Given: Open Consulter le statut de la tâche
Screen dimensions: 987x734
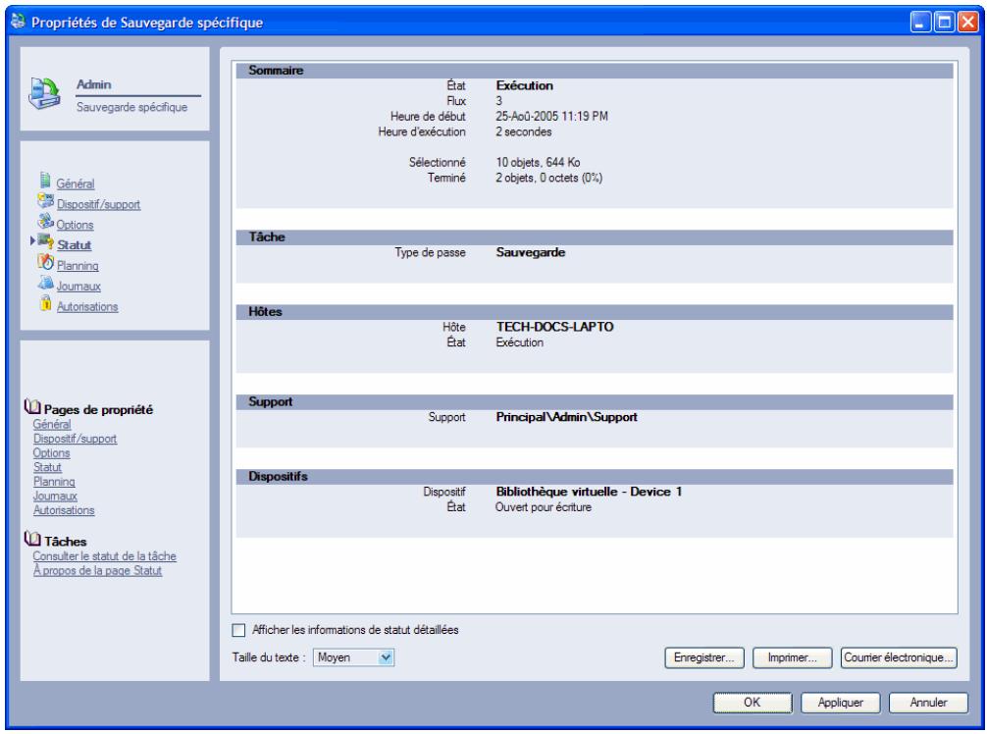Looking at the screenshot, I should click(105, 556).
